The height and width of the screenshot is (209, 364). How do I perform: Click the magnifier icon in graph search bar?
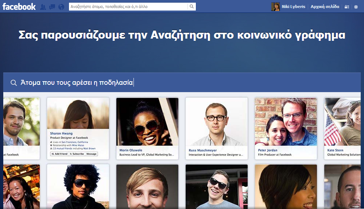[x=13, y=83]
